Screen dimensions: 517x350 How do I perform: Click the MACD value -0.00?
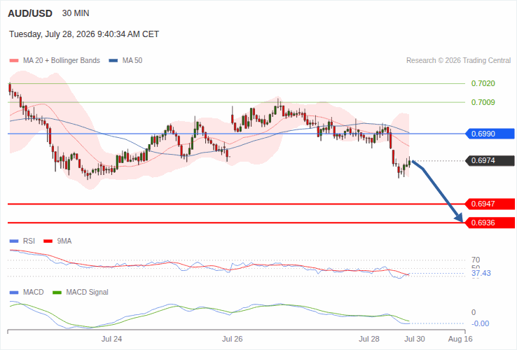pos(481,323)
